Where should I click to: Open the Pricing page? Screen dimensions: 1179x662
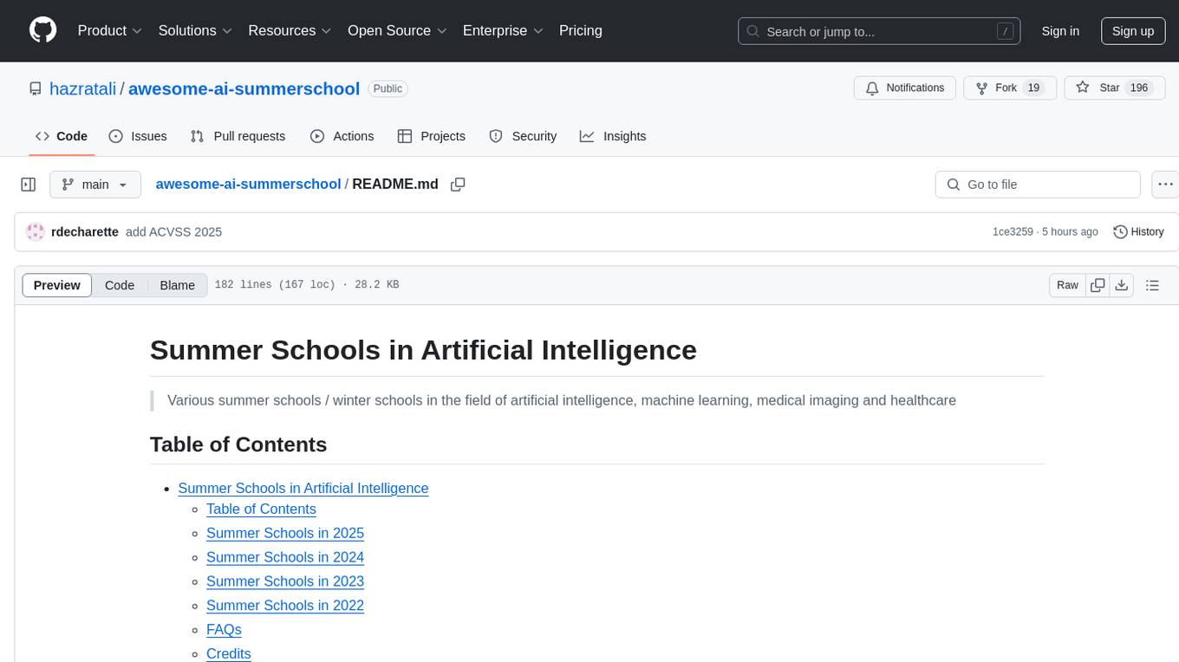(581, 30)
